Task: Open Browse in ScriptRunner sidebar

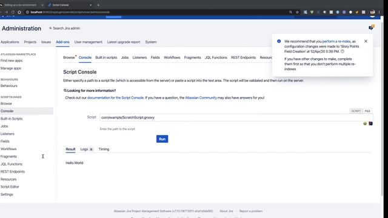Action: pyautogui.click(x=6, y=104)
